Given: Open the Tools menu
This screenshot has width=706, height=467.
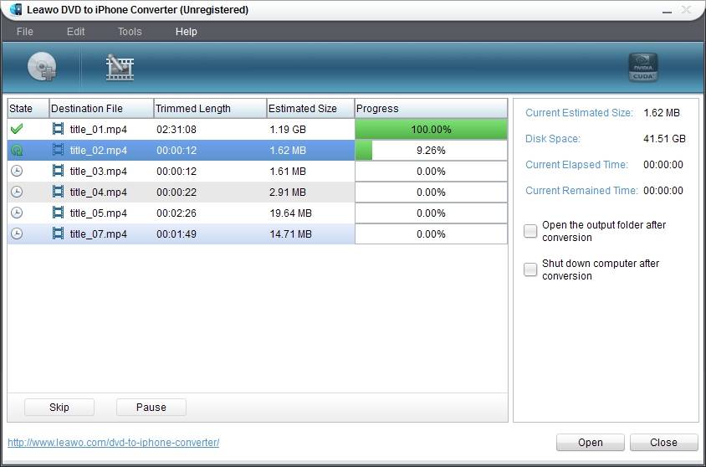Looking at the screenshot, I should (x=130, y=32).
